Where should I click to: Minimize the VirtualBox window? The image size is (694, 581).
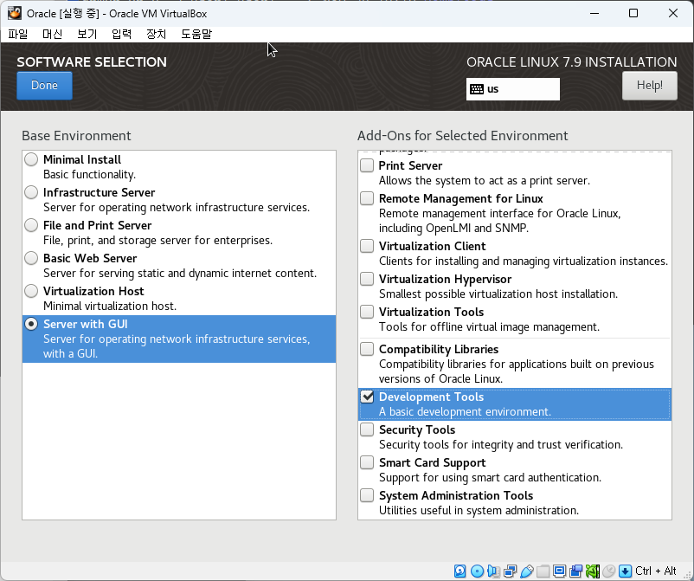(594, 13)
